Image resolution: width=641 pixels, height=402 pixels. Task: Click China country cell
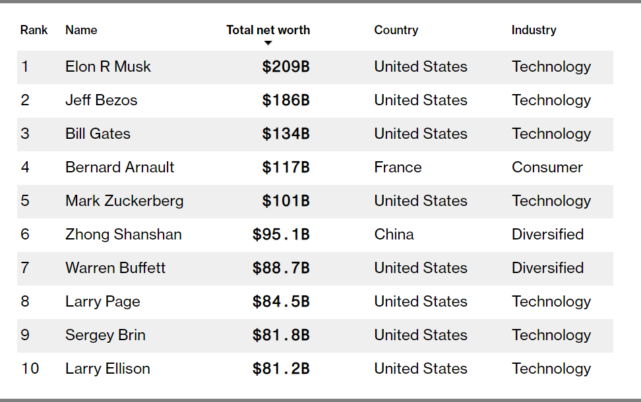point(394,235)
